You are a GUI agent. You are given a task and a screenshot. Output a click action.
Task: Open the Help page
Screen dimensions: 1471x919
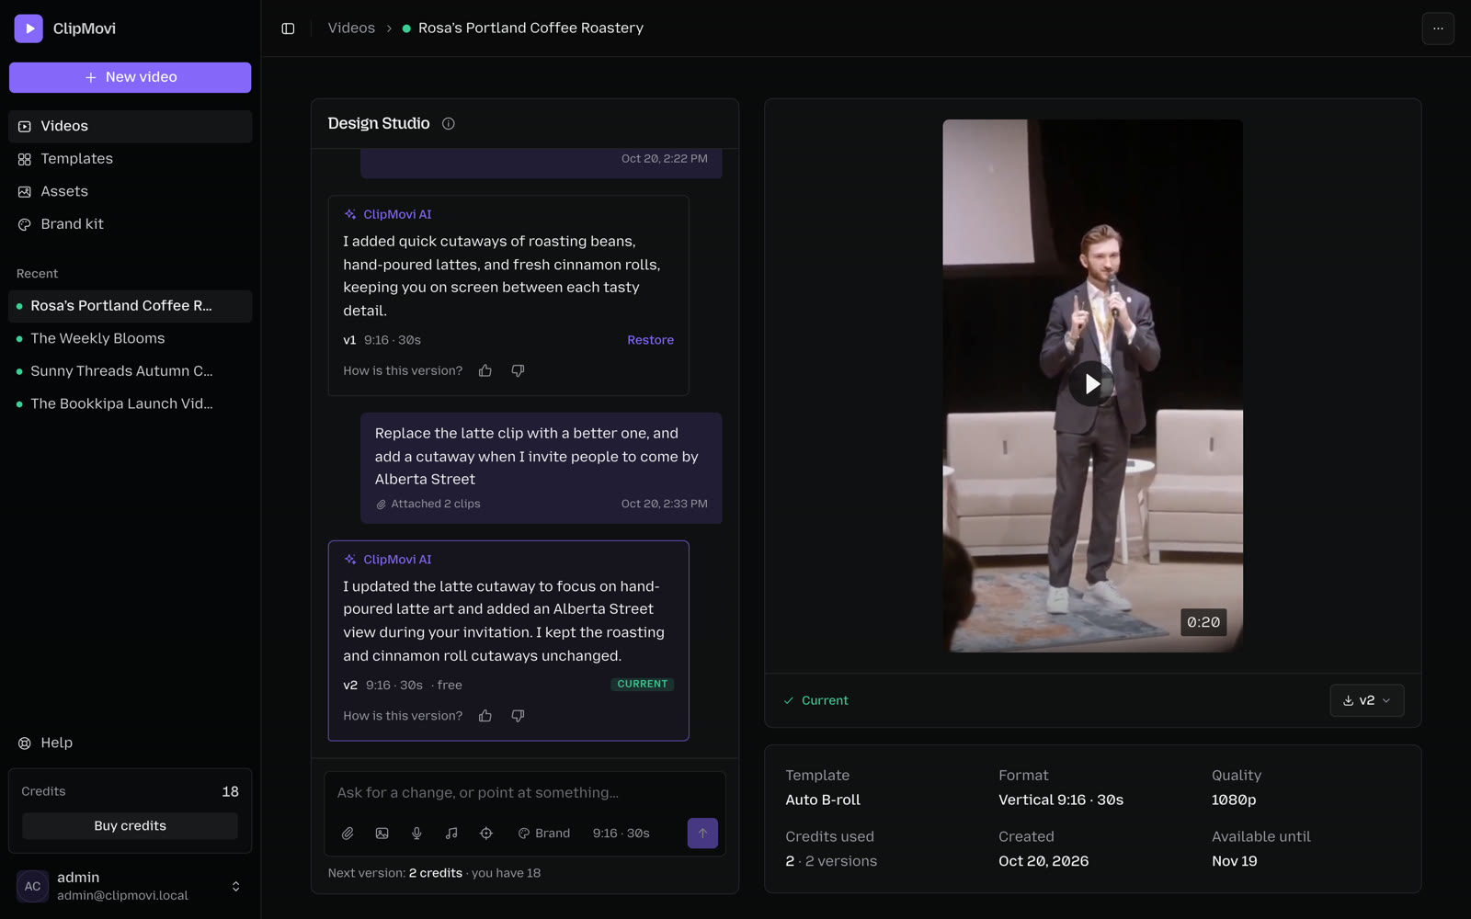click(130, 743)
